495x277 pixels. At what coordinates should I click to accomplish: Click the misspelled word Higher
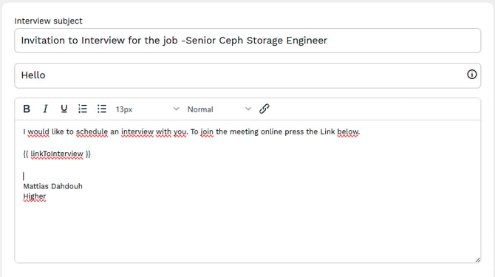pos(35,196)
